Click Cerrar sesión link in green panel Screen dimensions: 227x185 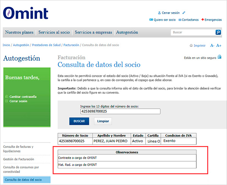(x=18, y=101)
